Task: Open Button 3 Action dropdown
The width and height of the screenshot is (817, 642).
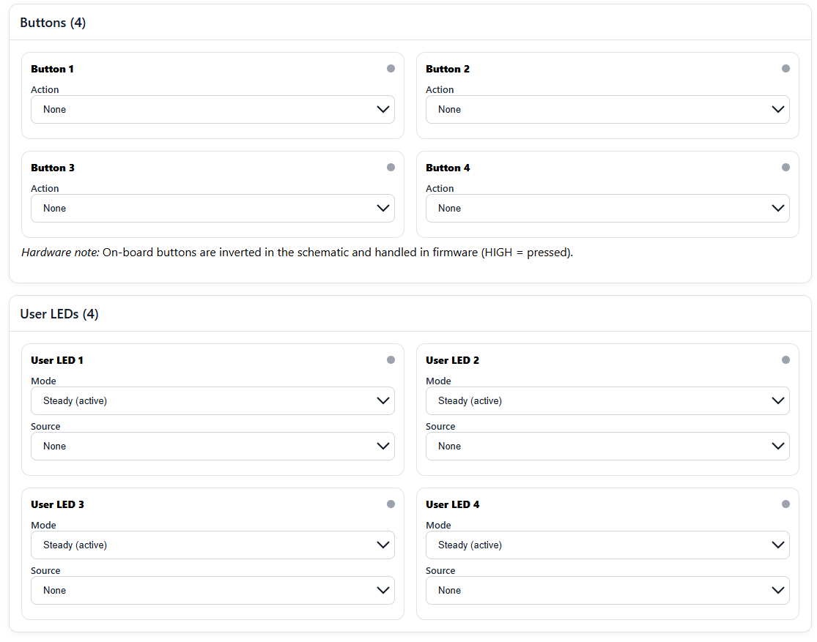Action: [212, 209]
